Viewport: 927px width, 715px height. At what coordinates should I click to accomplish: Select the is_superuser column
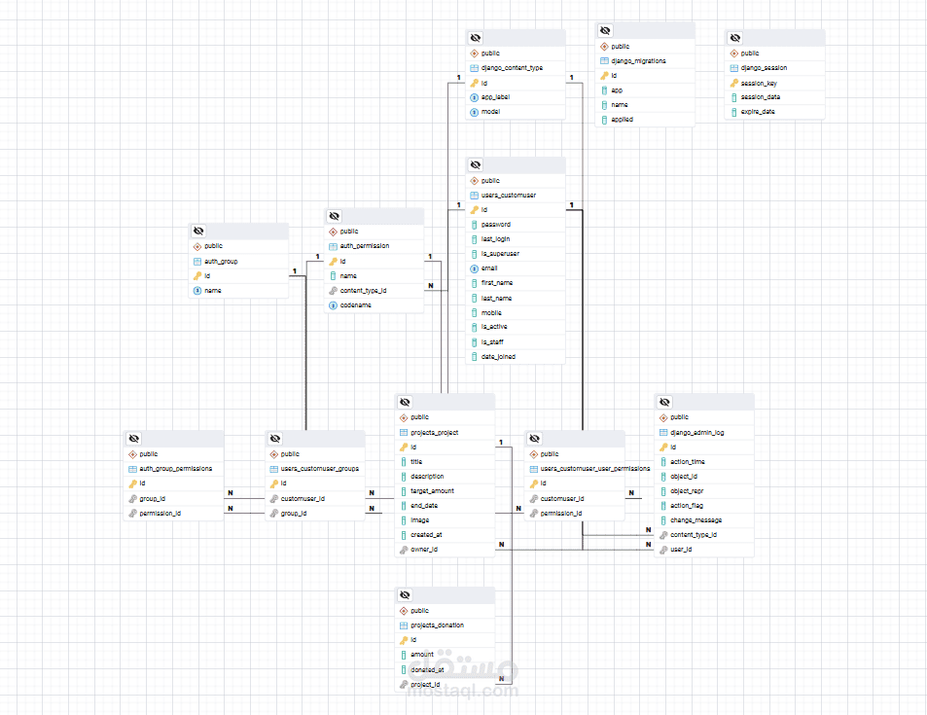[500, 254]
